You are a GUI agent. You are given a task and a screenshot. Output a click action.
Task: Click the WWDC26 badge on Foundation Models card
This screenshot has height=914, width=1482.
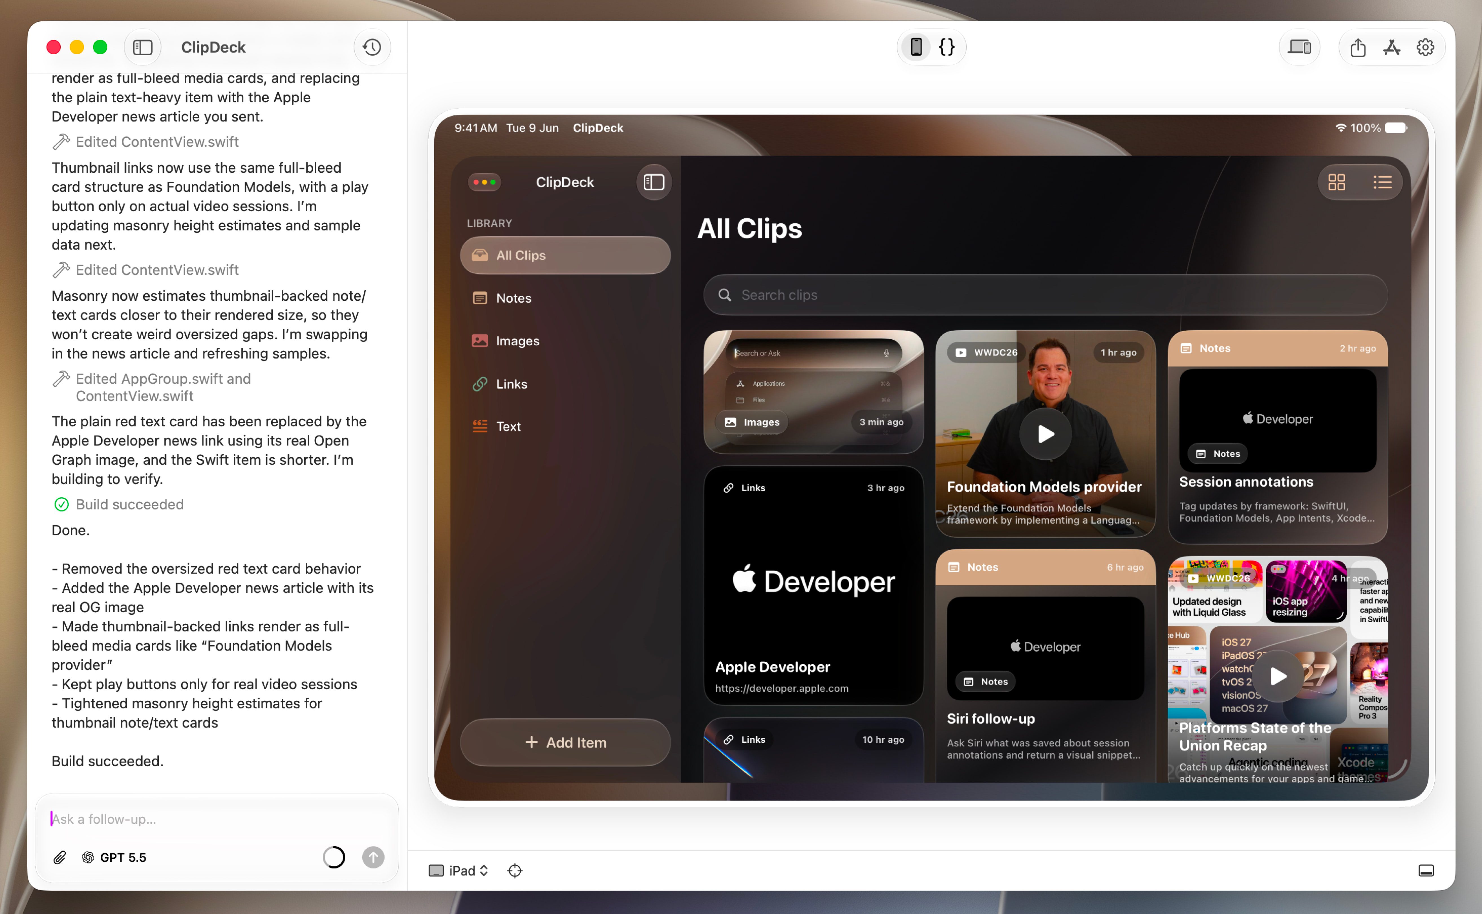pyautogui.click(x=986, y=352)
